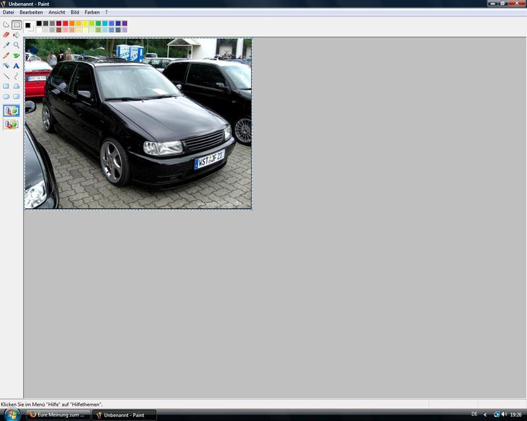Image resolution: width=527 pixels, height=421 pixels.
Task: Pick the white palette color
Action: click(x=40, y=30)
